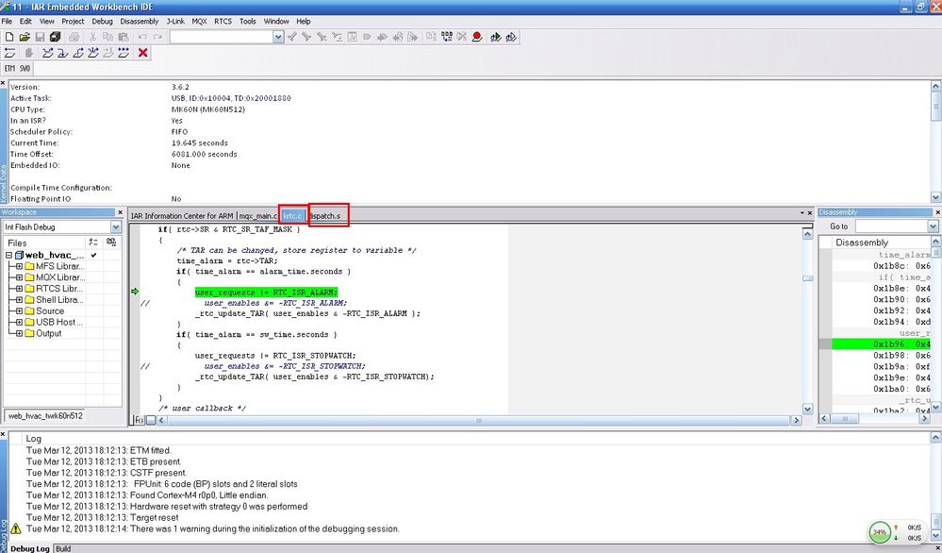The width and height of the screenshot is (942, 553).
Task: Reset the debug target
Action: click(10, 53)
